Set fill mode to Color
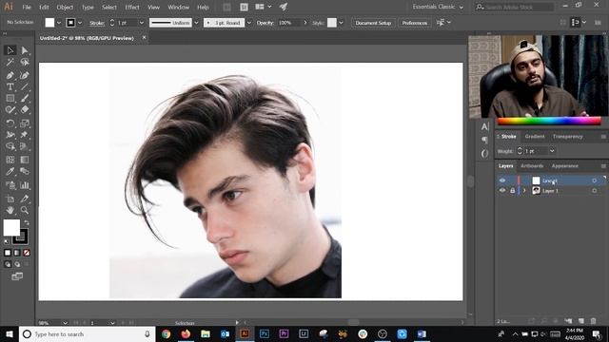Viewport: 609px width, 342px height. pyautogui.click(x=8, y=253)
